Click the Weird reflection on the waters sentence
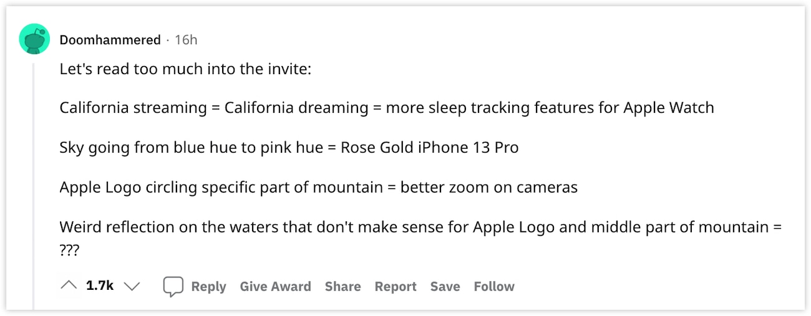This screenshot has height=316, width=811. tap(420, 227)
